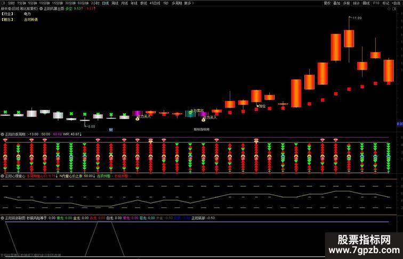Image resolution: width=403 pixels, height=259 pixels.
Task: Click the 【概念】 heading
Action: [x=7, y=20]
